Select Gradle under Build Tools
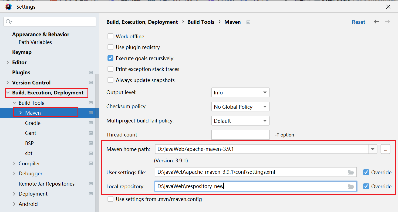 pos(33,123)
